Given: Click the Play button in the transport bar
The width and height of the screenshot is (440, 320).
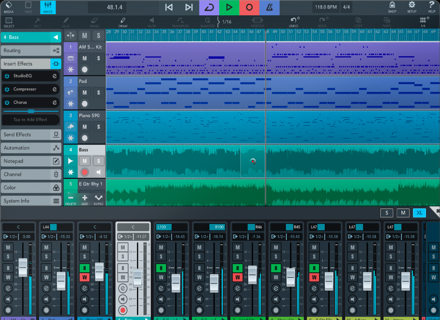Looking at the screenshot, I should [229, 7].
